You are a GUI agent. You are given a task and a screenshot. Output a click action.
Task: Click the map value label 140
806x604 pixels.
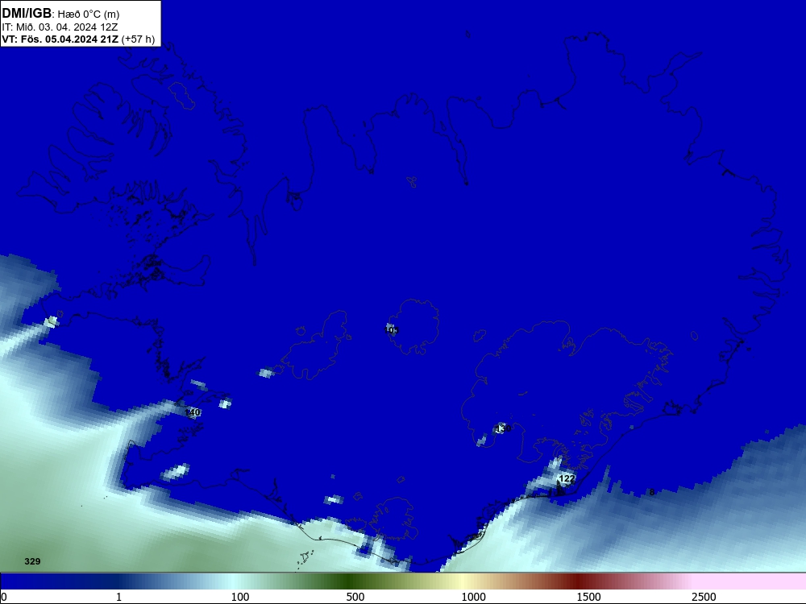pyautogui.click(x=193, y=412)
